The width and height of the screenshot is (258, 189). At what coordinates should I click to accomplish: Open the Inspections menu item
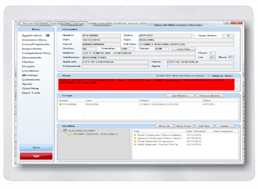[x=32, y=49]
